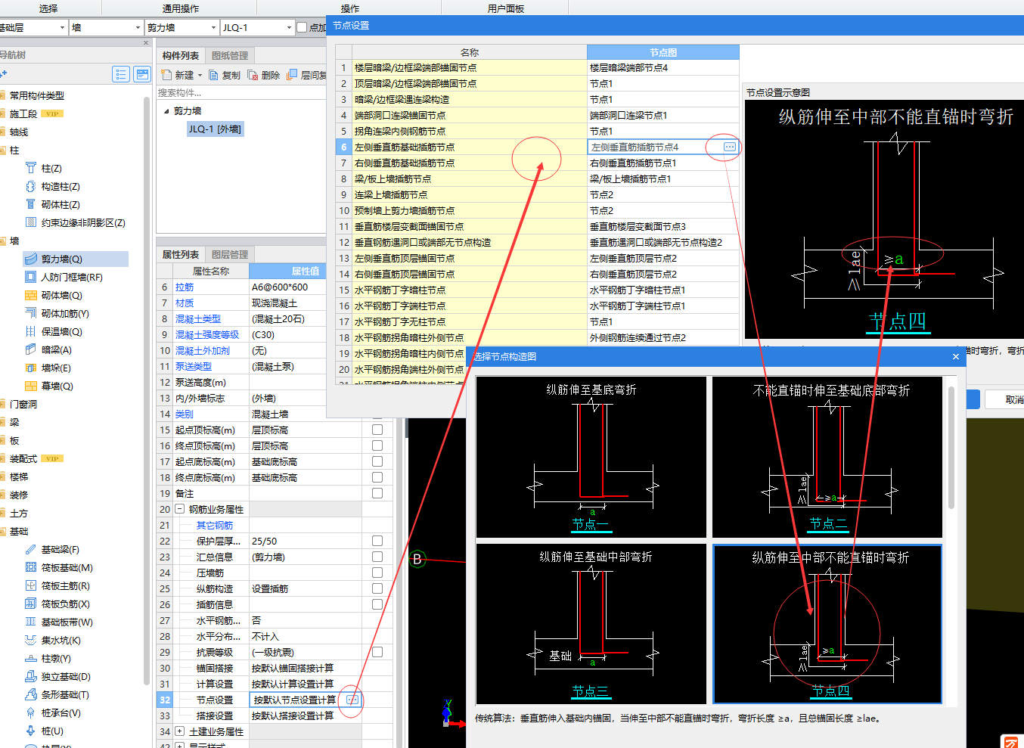Collapse the 钢筋业务属性 group

point(180,509)
